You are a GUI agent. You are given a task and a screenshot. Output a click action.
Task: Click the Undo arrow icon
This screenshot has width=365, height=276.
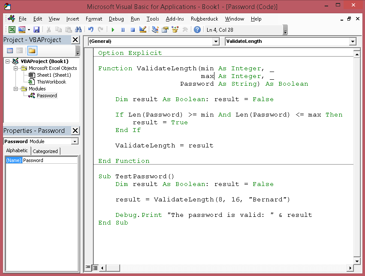(x=91, y=30)
